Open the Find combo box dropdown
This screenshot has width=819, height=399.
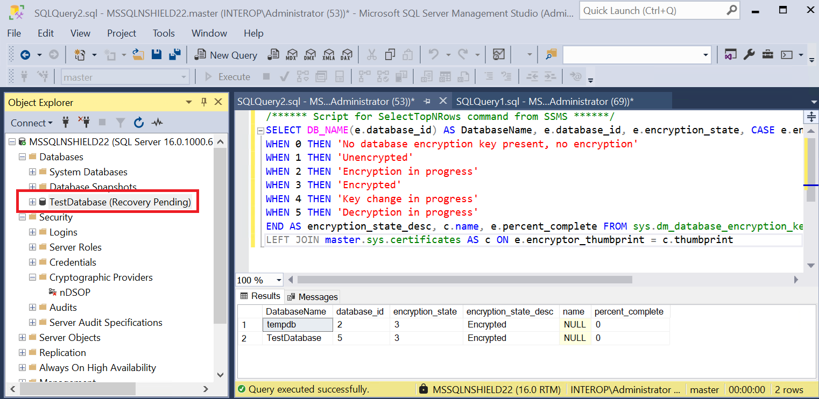[705, 55]
